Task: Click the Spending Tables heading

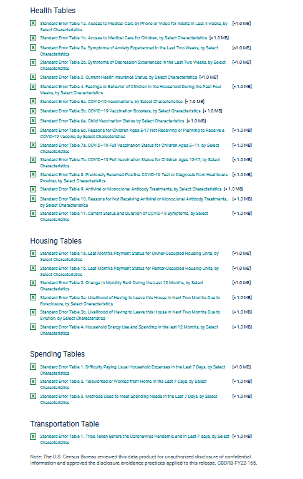Action: pyautogui.click(x=57, y=354)
